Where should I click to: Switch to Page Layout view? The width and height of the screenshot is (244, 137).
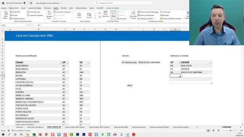point(213,131)
